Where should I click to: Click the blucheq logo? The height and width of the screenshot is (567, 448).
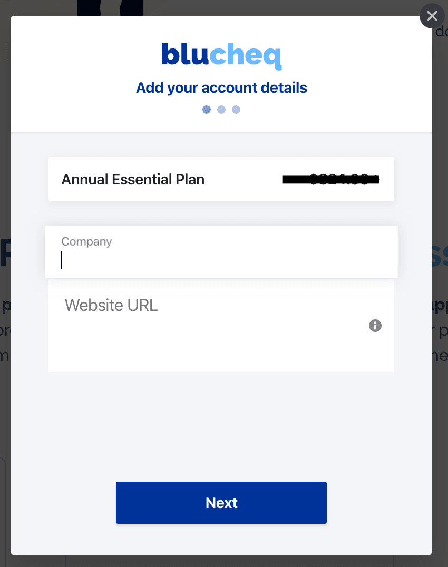coord(221,55)
